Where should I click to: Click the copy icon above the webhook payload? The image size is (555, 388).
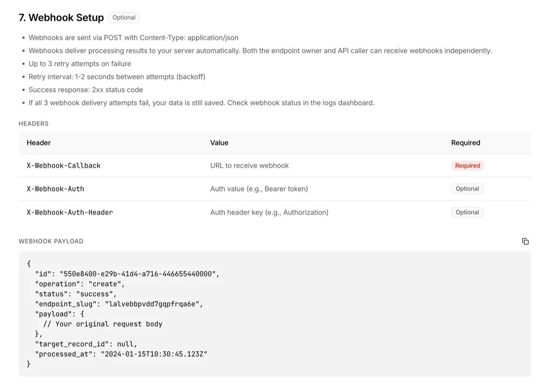point(525,241)
